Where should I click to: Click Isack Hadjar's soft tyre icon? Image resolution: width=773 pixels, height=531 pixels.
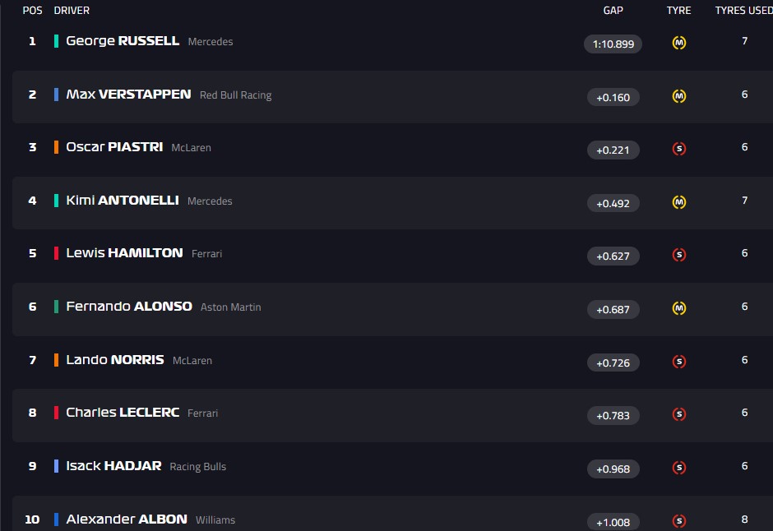(679, 468)
